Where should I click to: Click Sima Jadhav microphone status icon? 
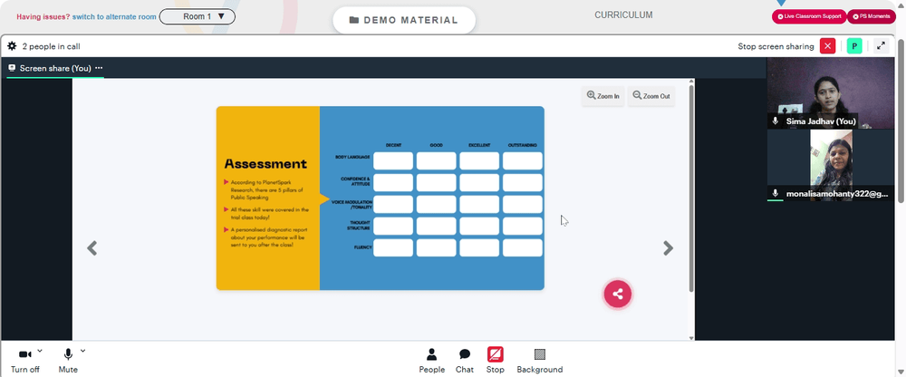point(776,121)
